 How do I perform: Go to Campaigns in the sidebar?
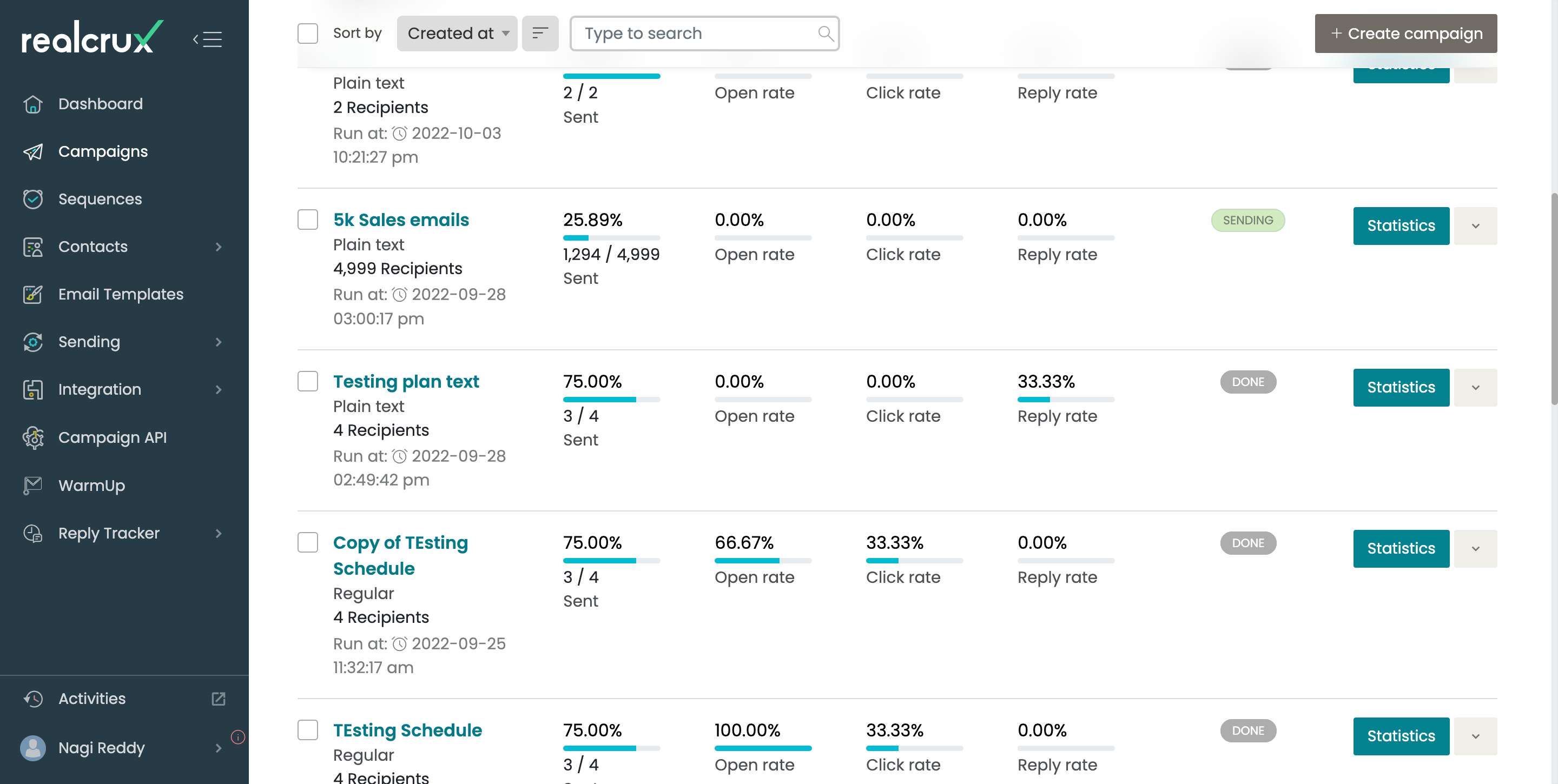point(103,152)
